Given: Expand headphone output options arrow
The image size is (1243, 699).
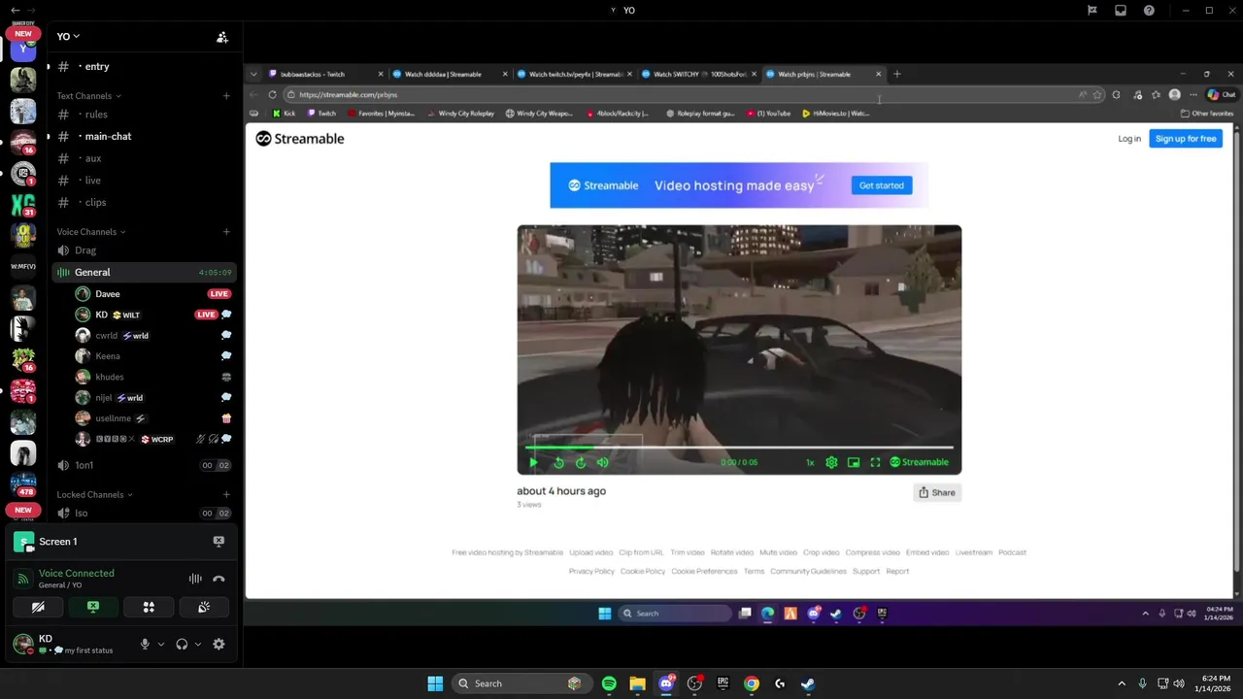Looking at the screenshot, I should tap(198, 644).
